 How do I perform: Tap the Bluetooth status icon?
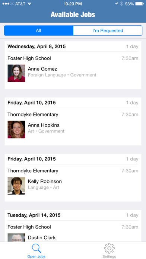[x=121, y=4]
